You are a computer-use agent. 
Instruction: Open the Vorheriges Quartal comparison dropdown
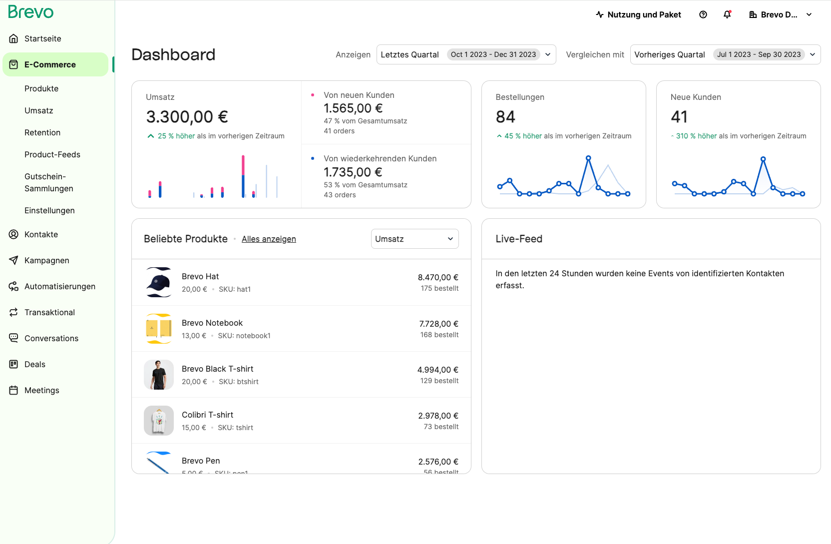725,54
